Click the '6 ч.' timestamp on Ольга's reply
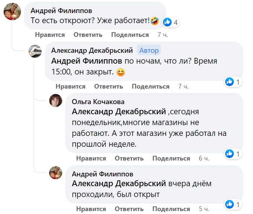This screenshot has height=214, width=253. (x=204, y=158)
